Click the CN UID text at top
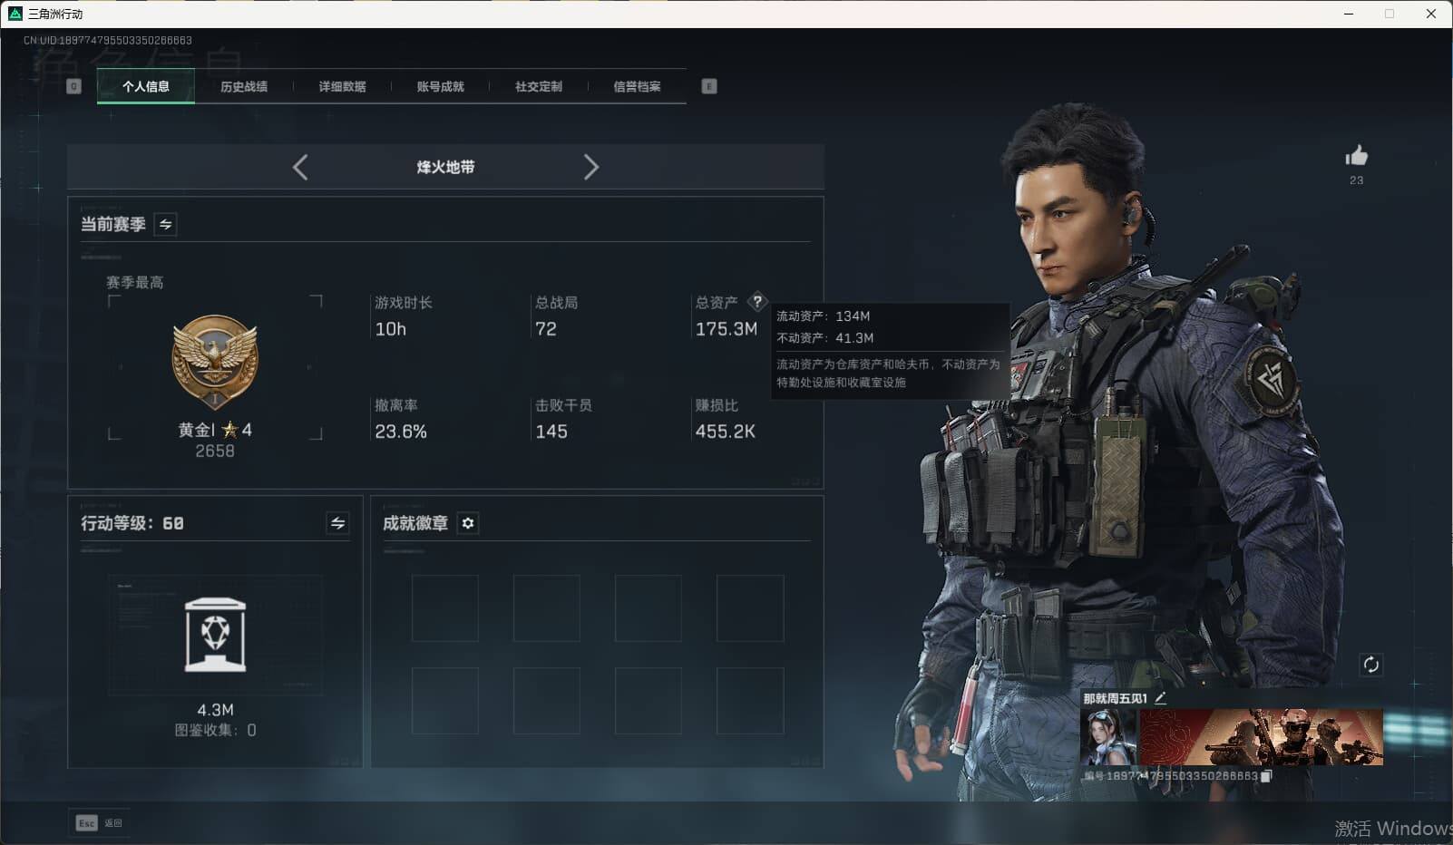The image size is (1453, 845). tap(107, 40)
